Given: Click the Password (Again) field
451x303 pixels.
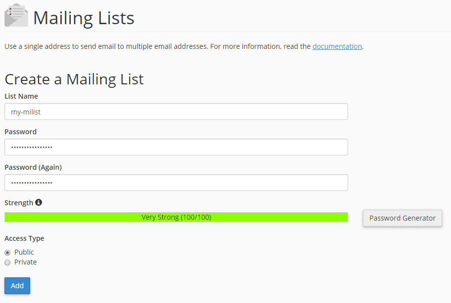Looking at the screenshot, I should (176, 183).
